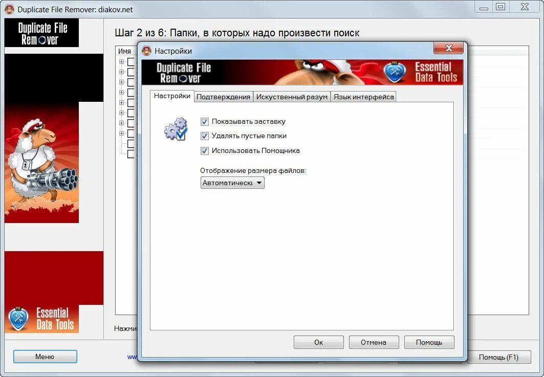The image size is (544, 377).
Task: Go to the Язык интерфейса tab
Action: 363,97
